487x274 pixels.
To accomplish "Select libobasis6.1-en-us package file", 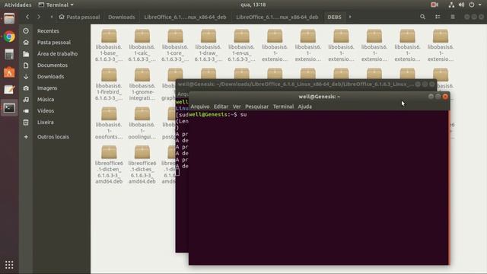I will pos(241,45).
